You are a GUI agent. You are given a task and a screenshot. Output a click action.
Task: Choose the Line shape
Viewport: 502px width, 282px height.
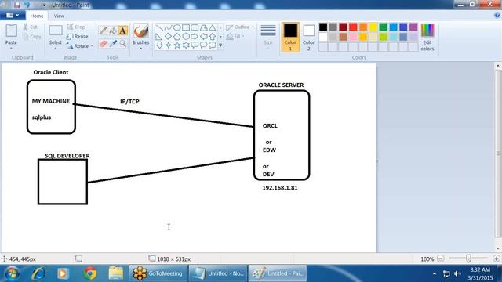159,28
